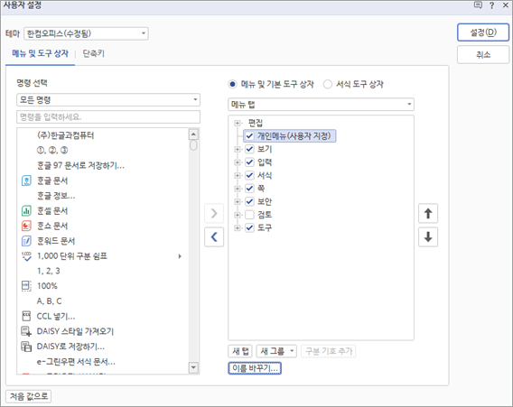Select e-그린우편 서식 문서... command
This screenshot has width=513, height=407.
click(x=76, y=362)
